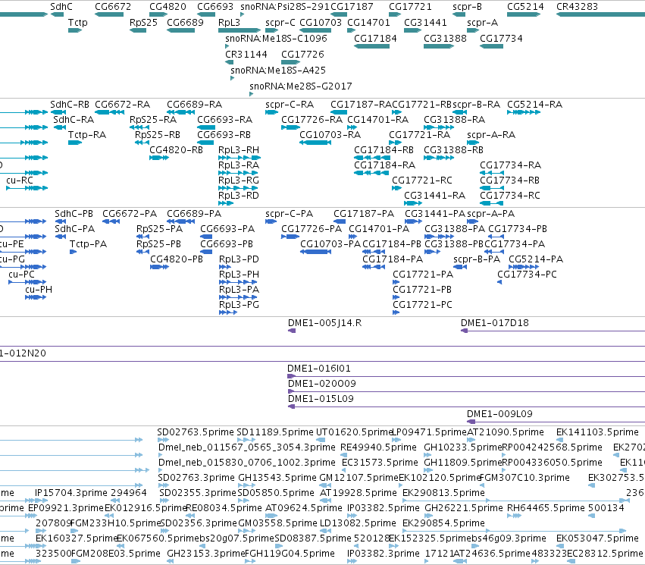Open BAC clone DME1-009L09
This screenshot has width=645, height=565.
pyautogui.click(x=499, y=414)
